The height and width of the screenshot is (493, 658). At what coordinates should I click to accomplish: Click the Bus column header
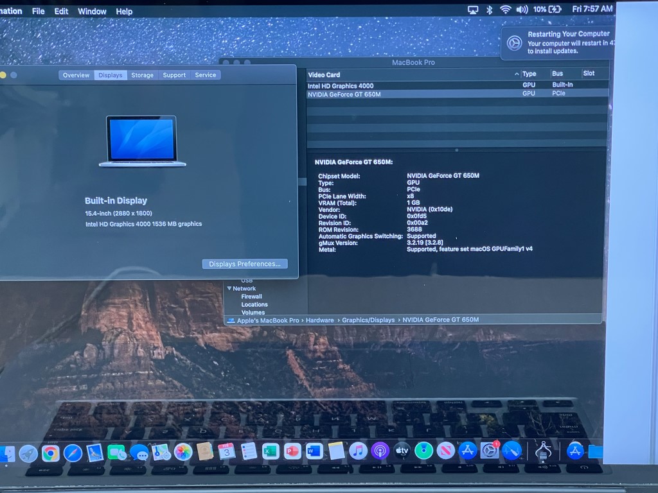(x=557, y=73)
